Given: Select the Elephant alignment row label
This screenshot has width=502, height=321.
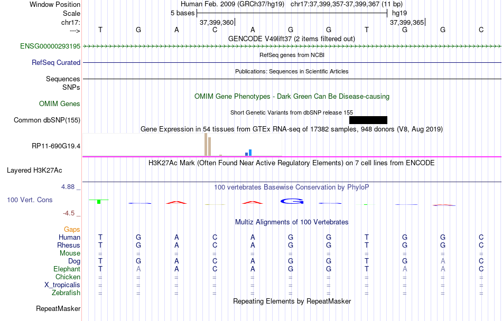Looking at the screenshot, I should 67,269.
